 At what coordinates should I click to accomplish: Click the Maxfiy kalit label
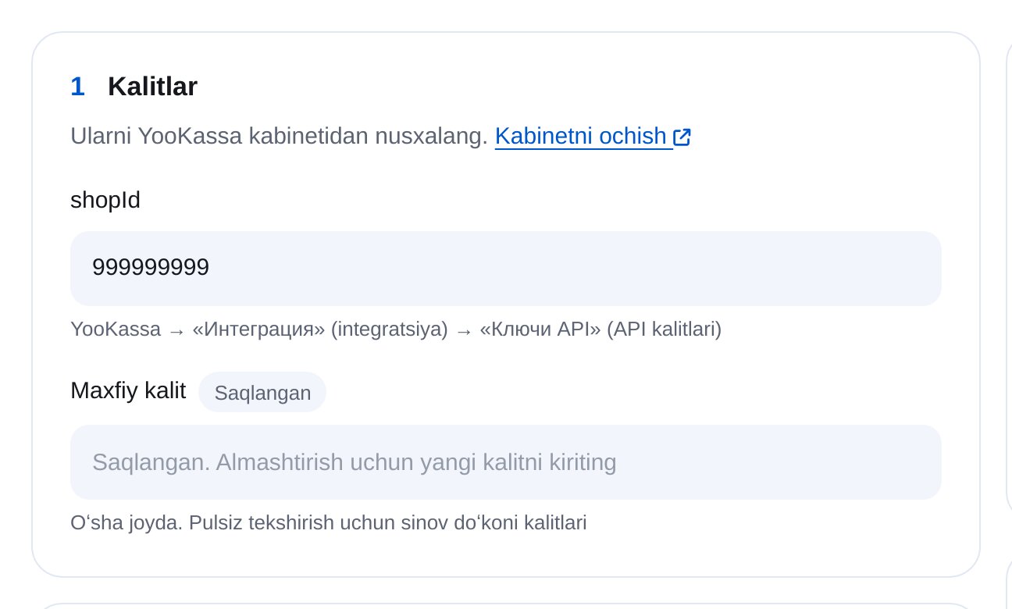pyautogui.click(x=128, y=390)
